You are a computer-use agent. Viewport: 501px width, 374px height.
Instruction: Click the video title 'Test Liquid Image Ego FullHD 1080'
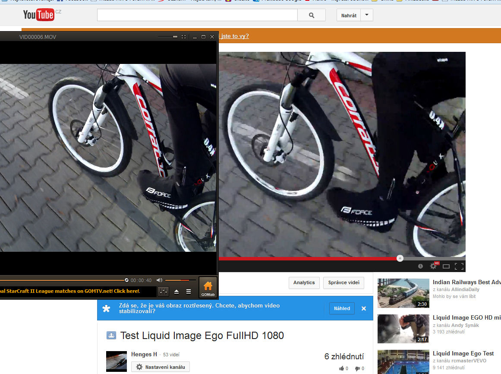tap(202, 335)
